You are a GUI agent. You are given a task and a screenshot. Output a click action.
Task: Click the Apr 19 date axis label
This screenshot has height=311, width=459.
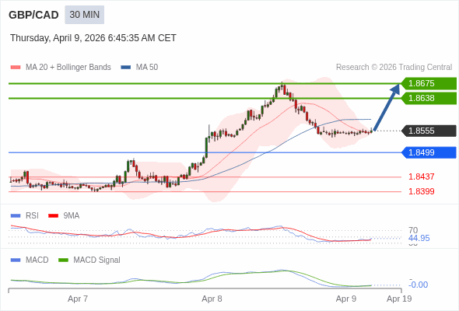pos(399,299)
